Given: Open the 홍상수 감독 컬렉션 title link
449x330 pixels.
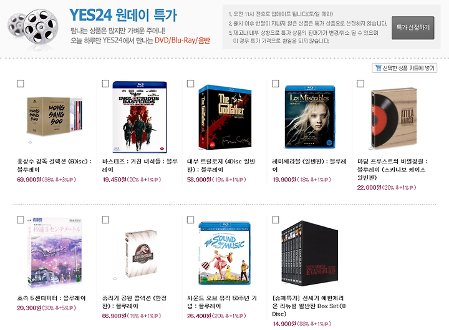Looking at the screenshot, I should 54,165.
